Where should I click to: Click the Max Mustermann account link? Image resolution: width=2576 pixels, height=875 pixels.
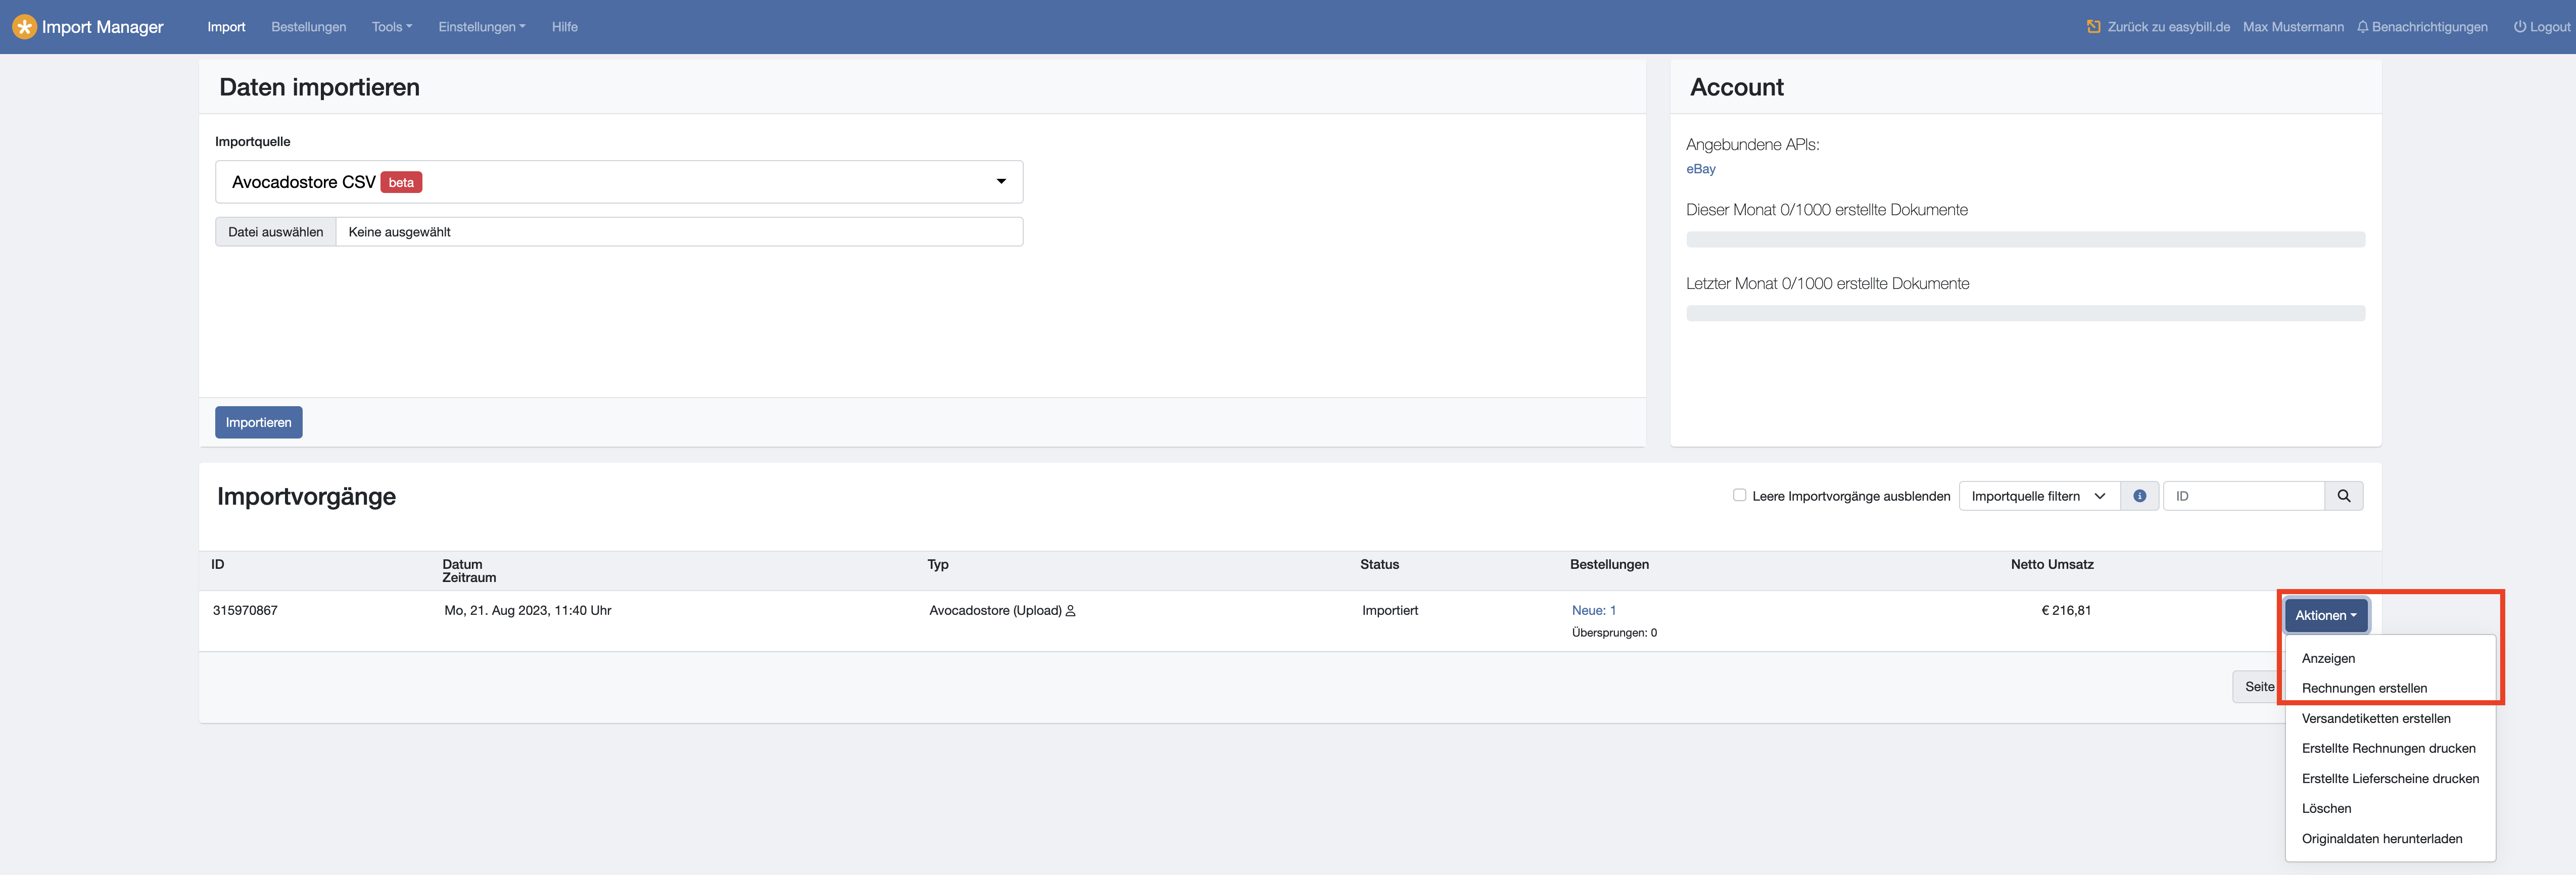[x=2293, y=27]
